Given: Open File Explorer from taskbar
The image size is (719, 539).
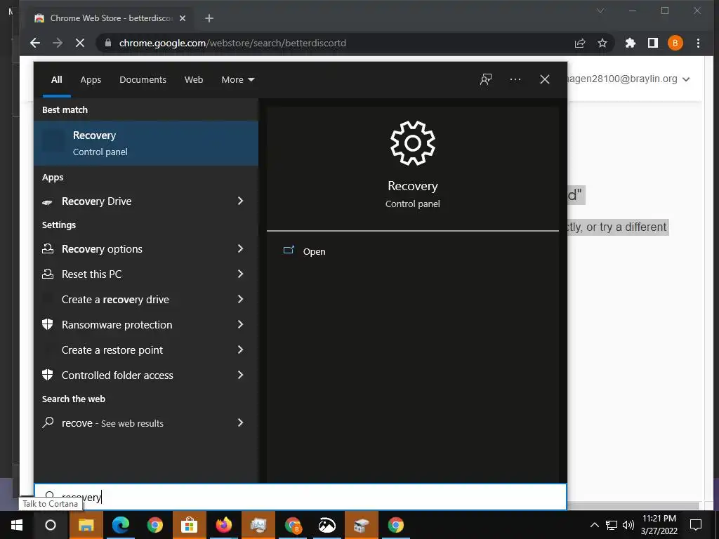Looking at the screenshot, I should coord(86,525).
